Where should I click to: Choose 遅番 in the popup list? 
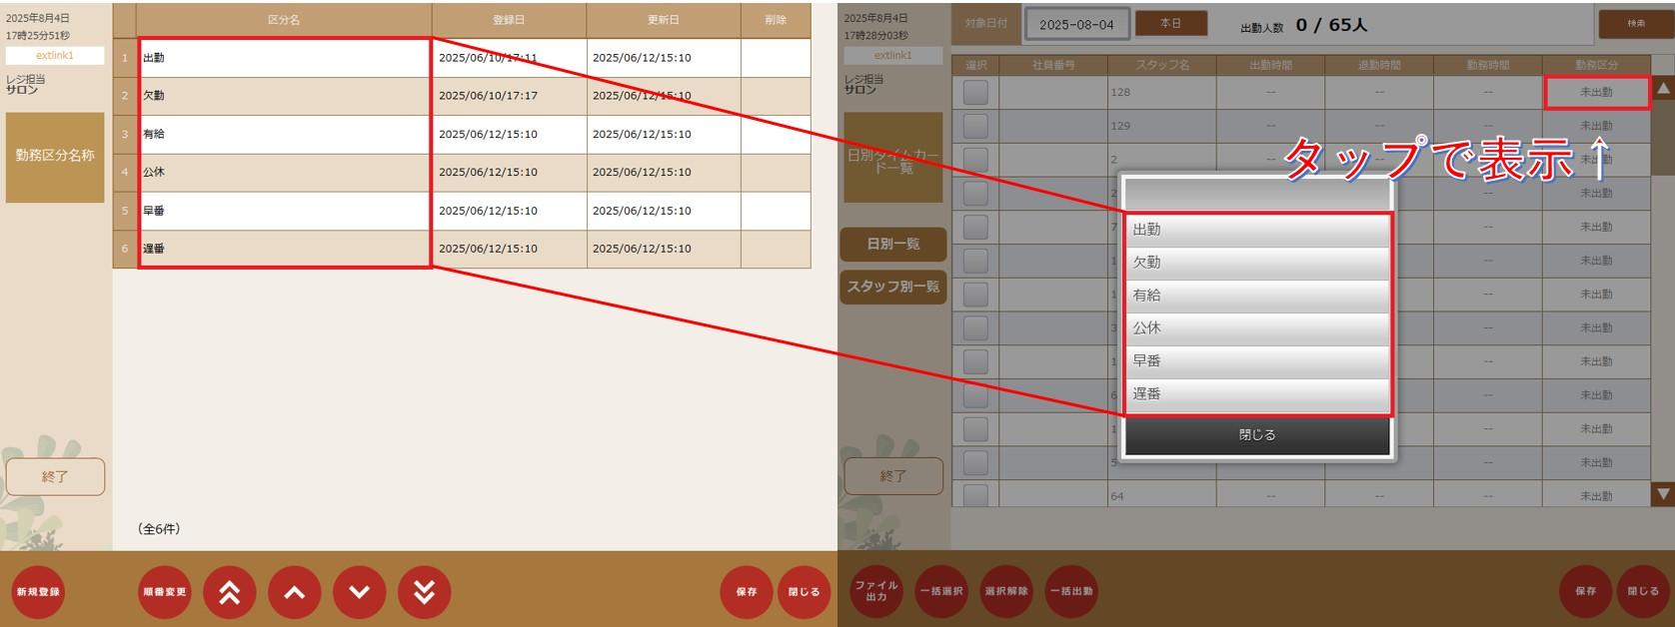click(1256, 394)
